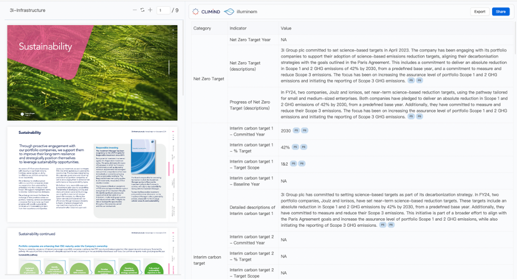The height and width of the screenshot is (280, 517).
Task: Click the 'Indicator' column header
Action: coord(238,28)
